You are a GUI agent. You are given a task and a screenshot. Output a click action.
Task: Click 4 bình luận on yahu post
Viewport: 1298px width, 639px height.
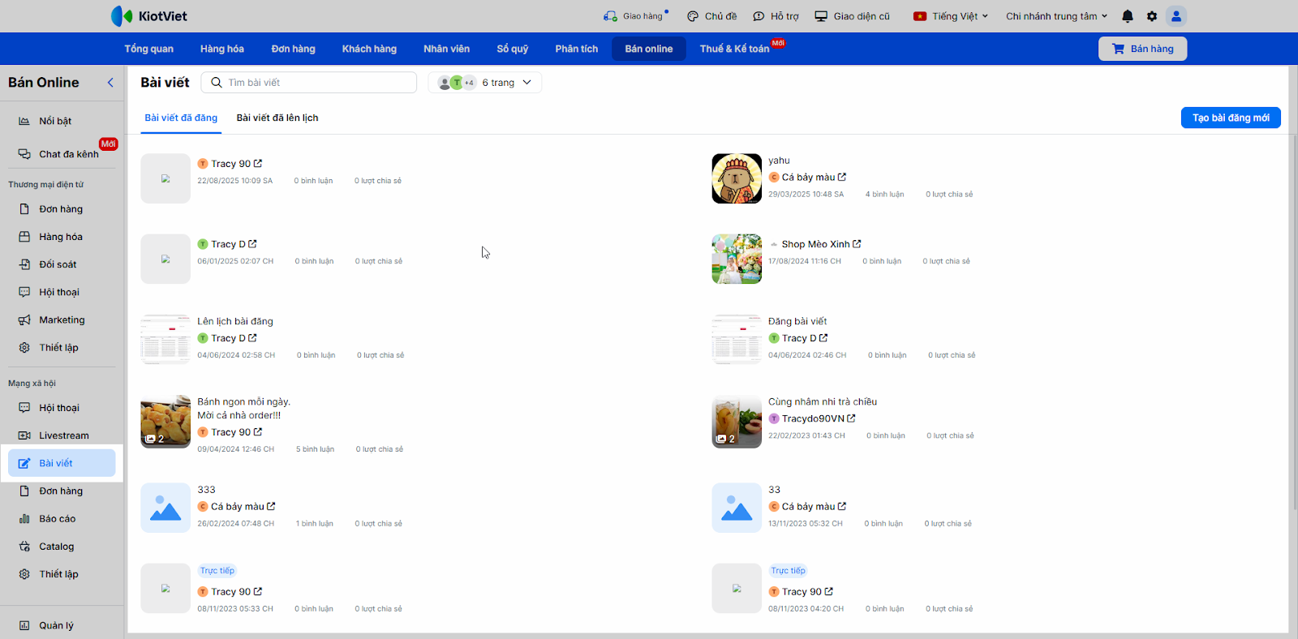(x=884, y=195)
